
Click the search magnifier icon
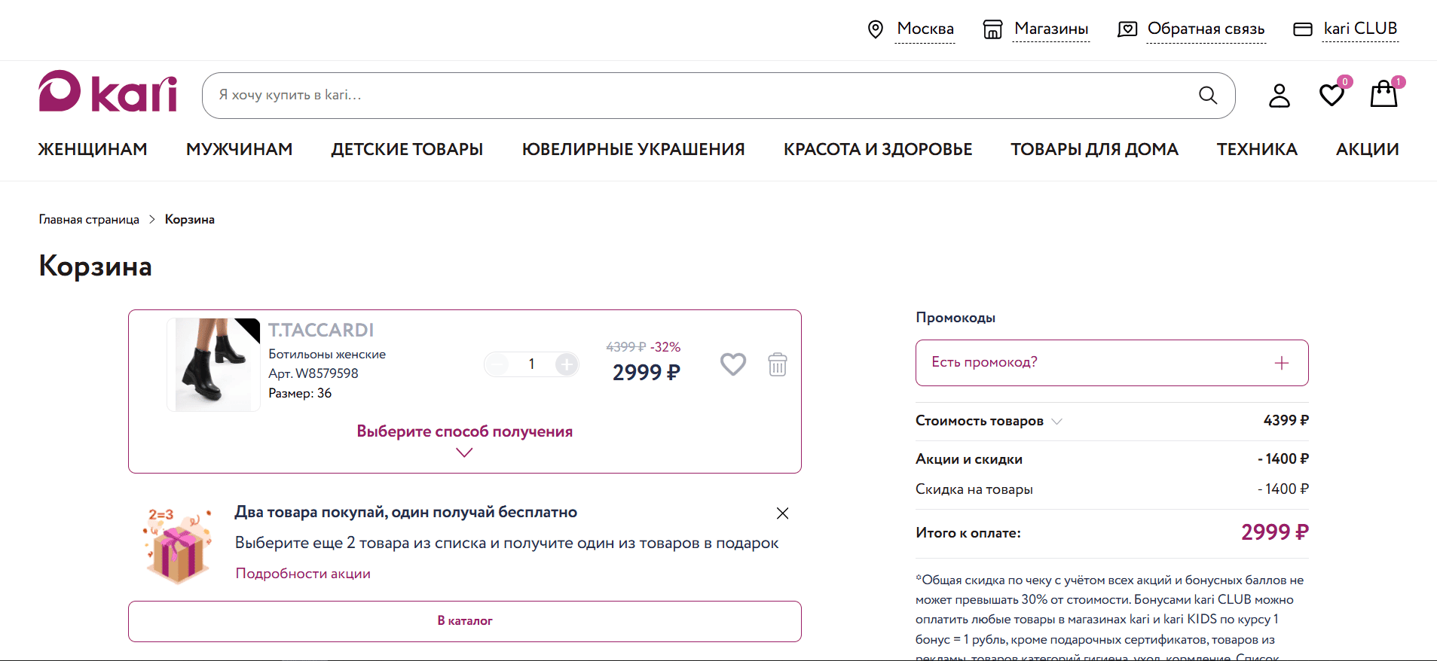coord(1207,96)
